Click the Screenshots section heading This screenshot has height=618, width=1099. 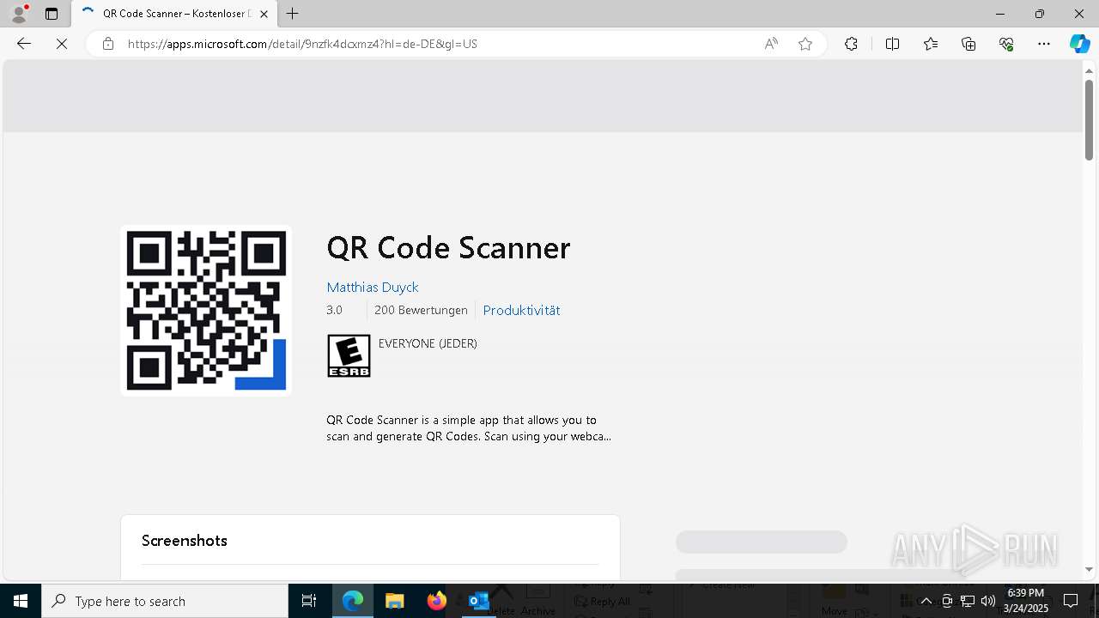pyautogui.click(x=185, y=540)
